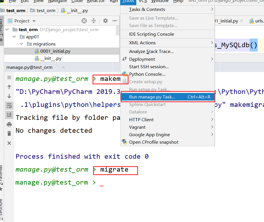Image resolution: width=264 pixels, height=222 pixels.
Task: Open Project panel settings gear
Action: tap(105, 21)
